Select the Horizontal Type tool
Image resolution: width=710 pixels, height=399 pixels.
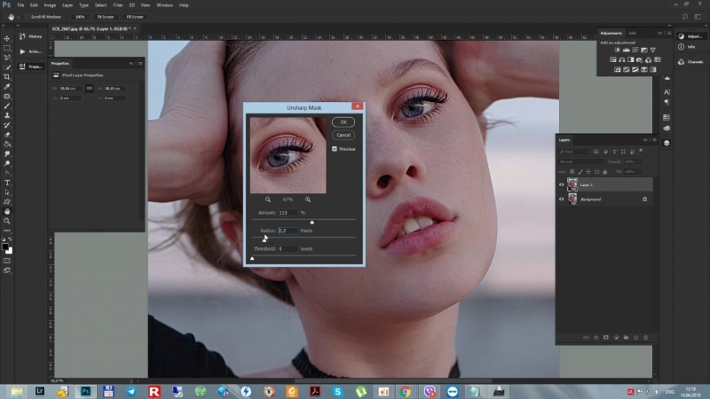pyautogui.click(x=7, y=182)
